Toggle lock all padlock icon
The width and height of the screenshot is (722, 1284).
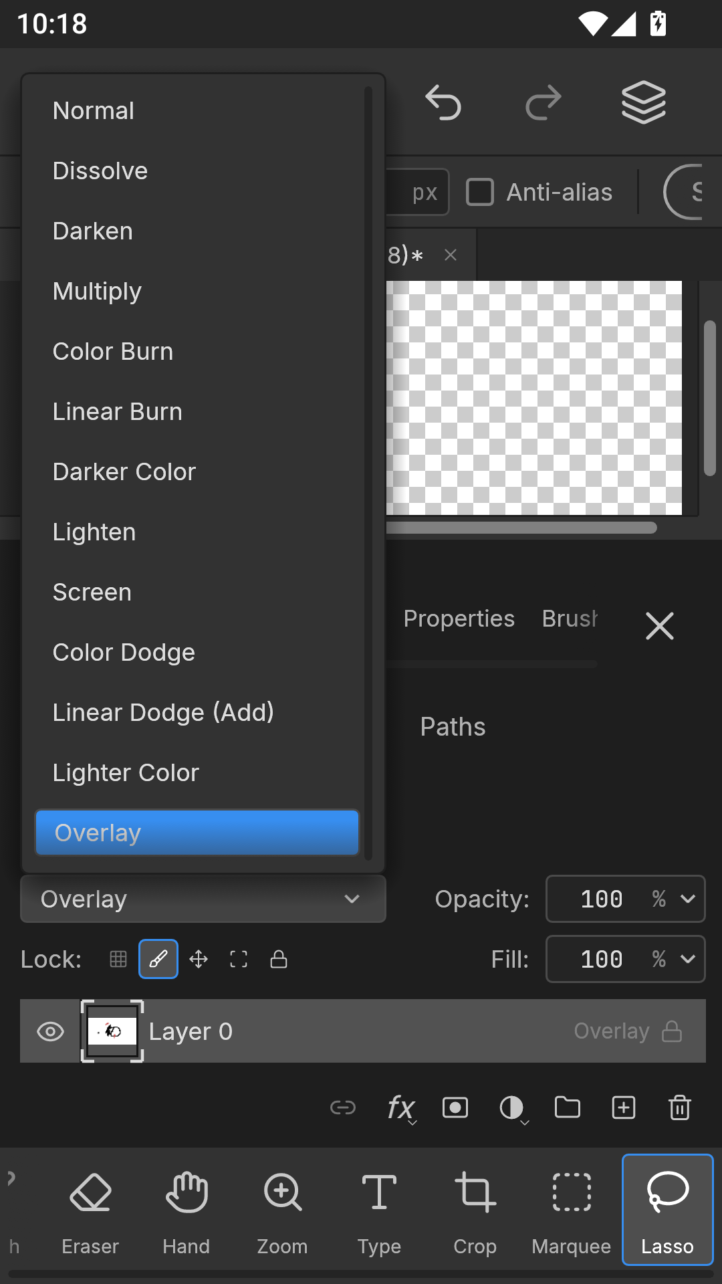tap(279, 959)
